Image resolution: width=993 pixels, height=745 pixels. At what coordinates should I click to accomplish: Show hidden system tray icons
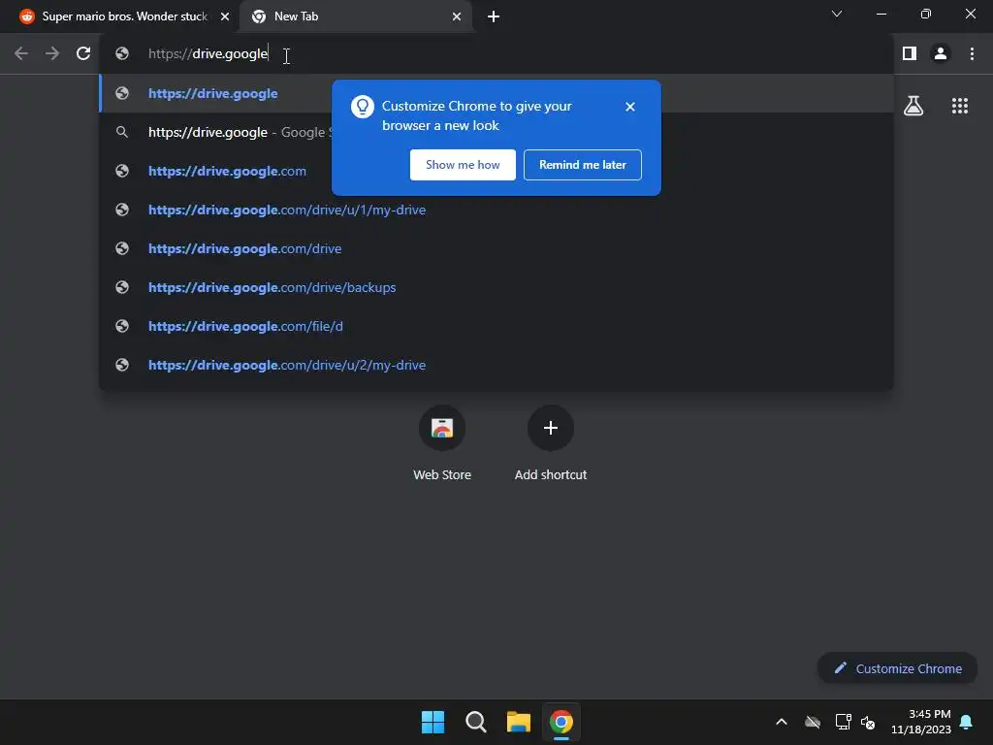click(x=782, y=722)
